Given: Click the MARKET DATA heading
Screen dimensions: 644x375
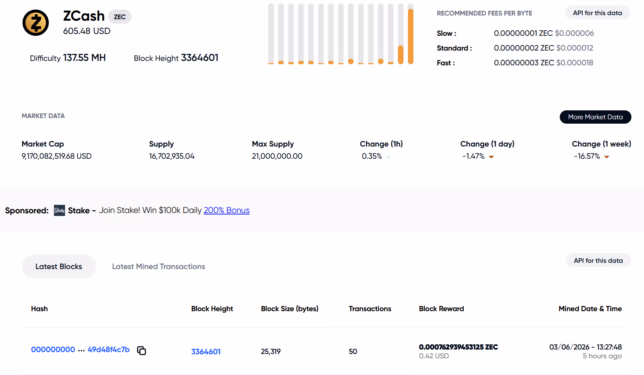Looking at the screenshot, I should point(43,116).
